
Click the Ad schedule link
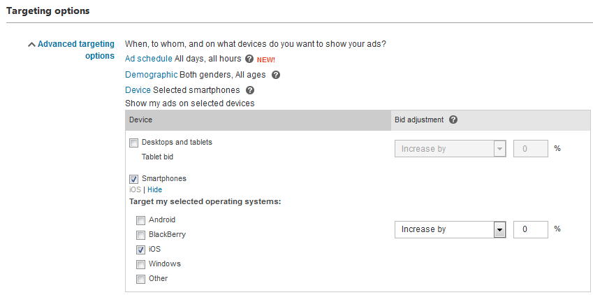[149, 59]
